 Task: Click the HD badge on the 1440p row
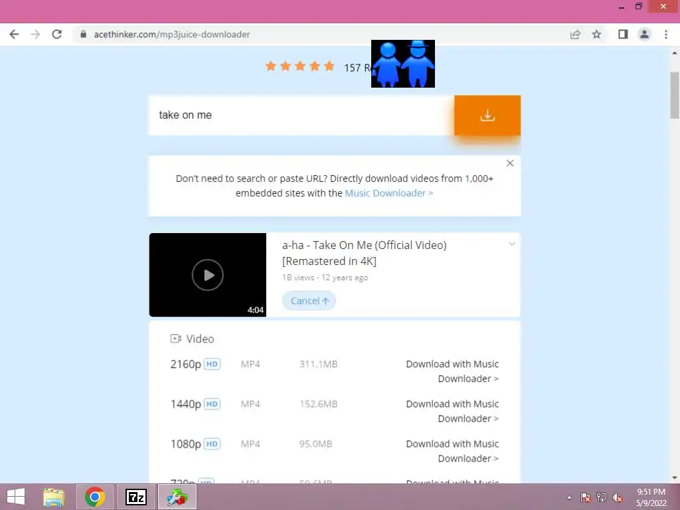[212, 404]
